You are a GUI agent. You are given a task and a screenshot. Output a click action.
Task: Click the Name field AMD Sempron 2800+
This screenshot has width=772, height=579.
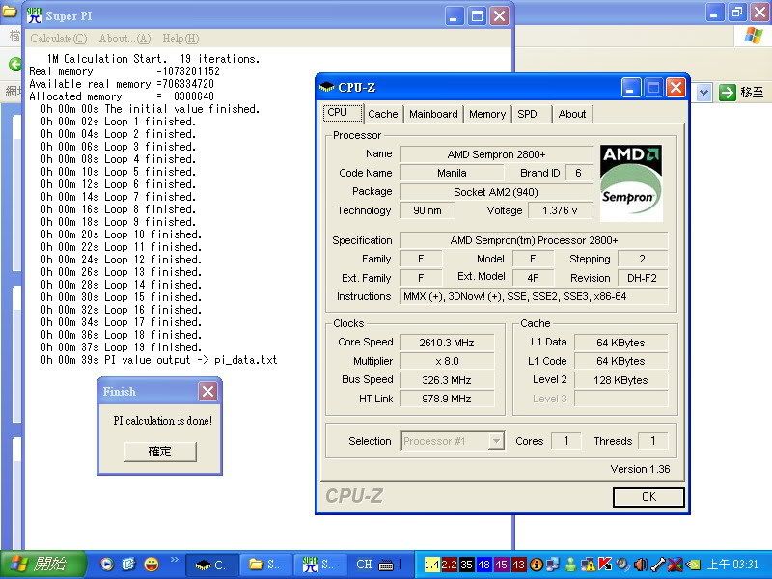pyautogui.click(x=496, y=154)
